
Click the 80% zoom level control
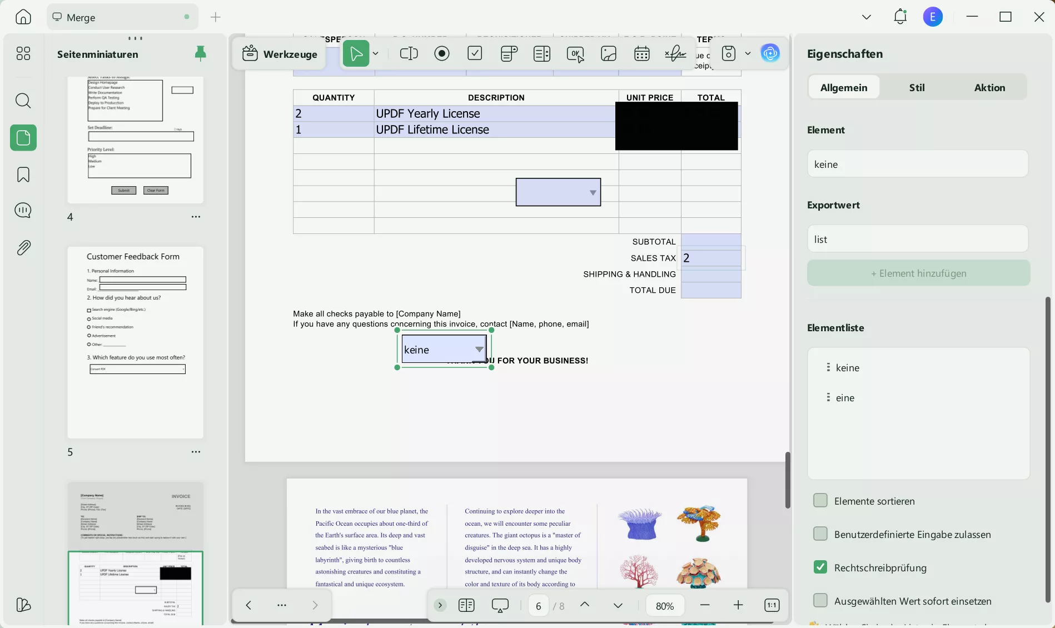[665, 605]
